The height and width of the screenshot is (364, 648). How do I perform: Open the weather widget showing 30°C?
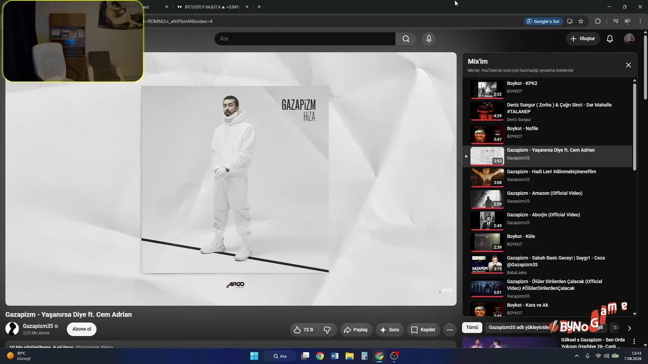tap(19, 356)
